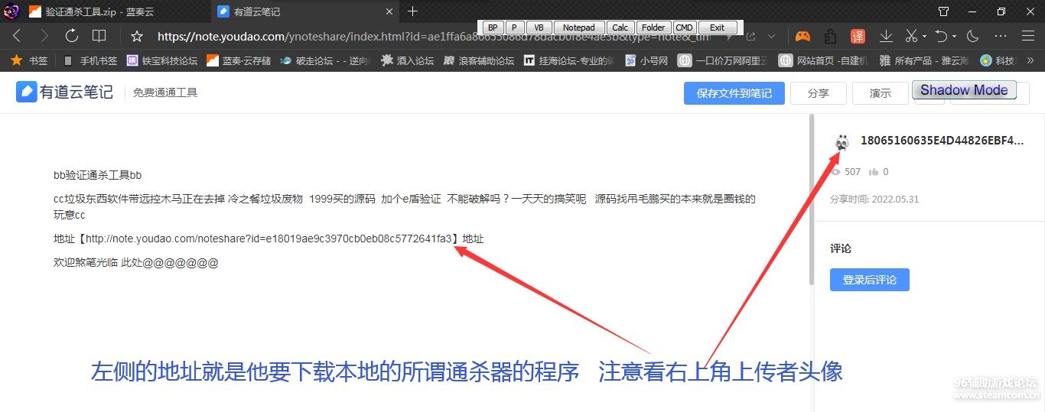The height and width of the screenshot is (412, 1045).
Task: Open a new tab with the plus button
Action: coord(413,11)
